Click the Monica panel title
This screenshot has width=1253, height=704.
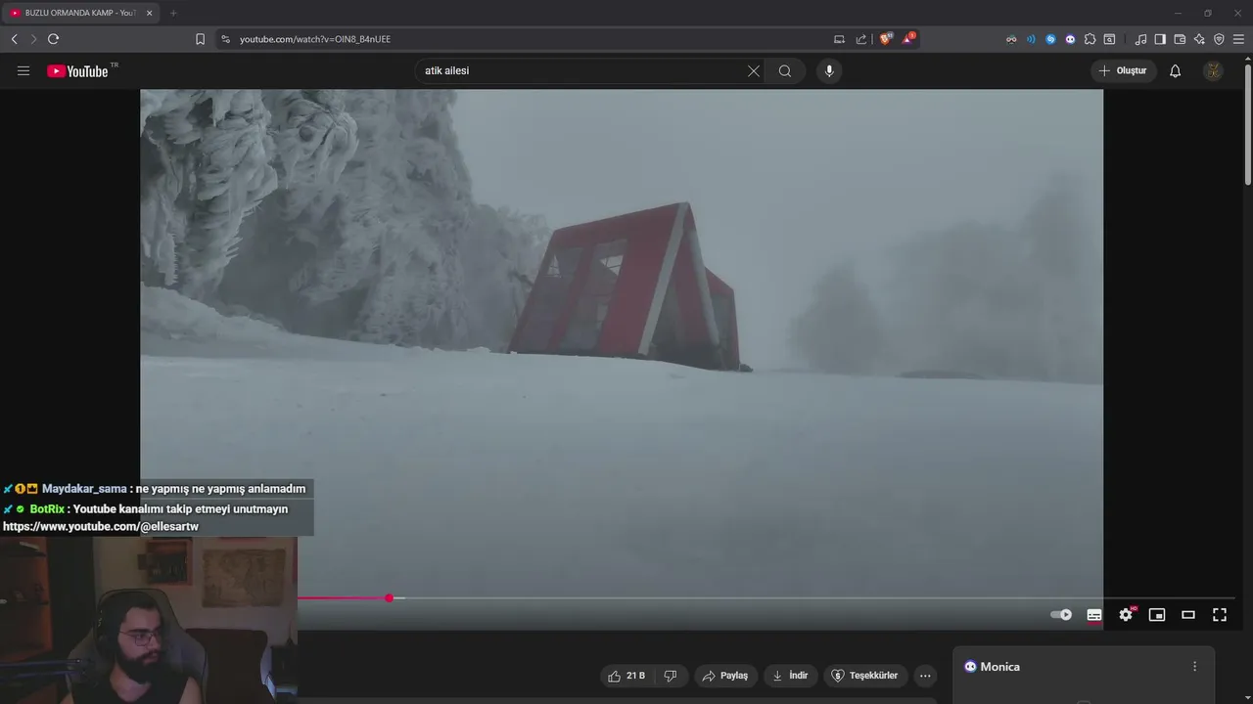[x=999, y=667]
